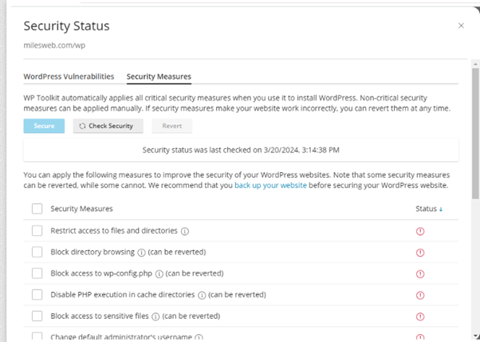Click the Revert button
480x342 pixels.
pyautogui.click(x=172, y=126)
